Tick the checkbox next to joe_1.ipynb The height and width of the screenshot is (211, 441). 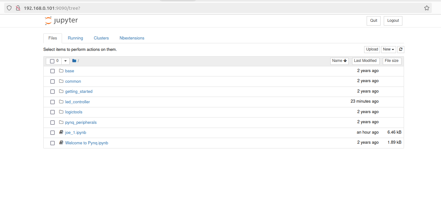(53, 133)
